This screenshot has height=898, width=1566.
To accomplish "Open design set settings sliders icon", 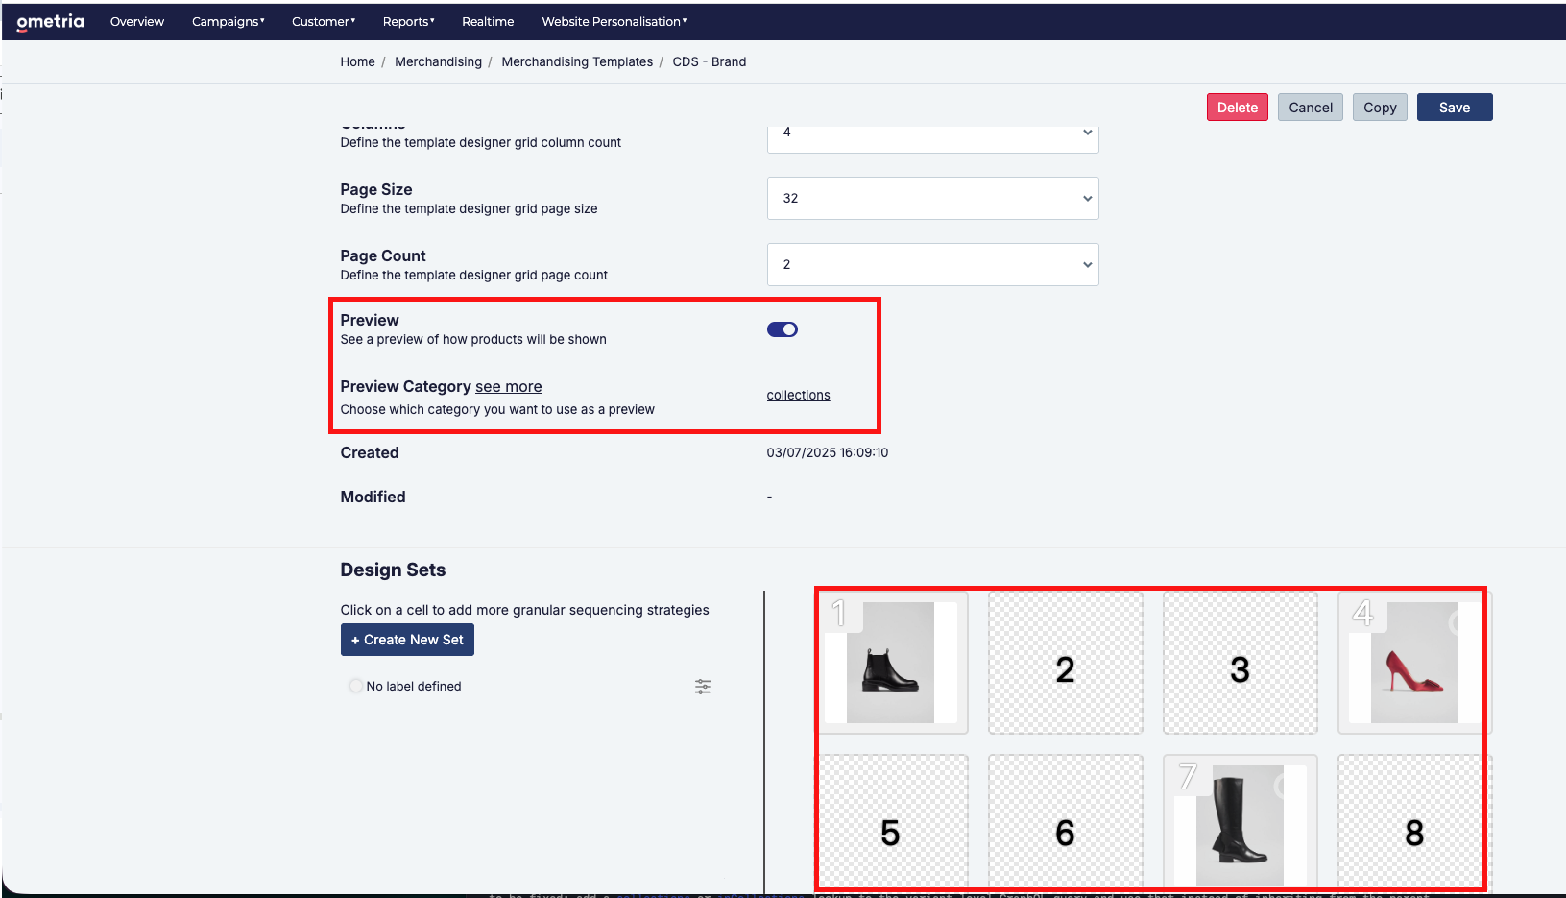I will 703,686.
